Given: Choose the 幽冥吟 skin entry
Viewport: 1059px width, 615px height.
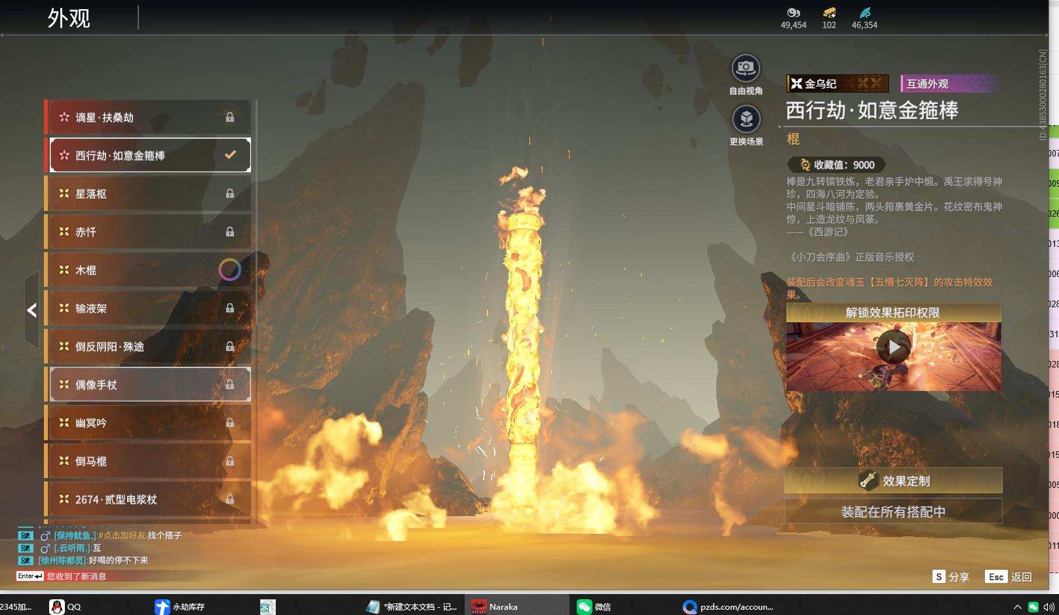Looking at the screenshot, I should 147,423.
